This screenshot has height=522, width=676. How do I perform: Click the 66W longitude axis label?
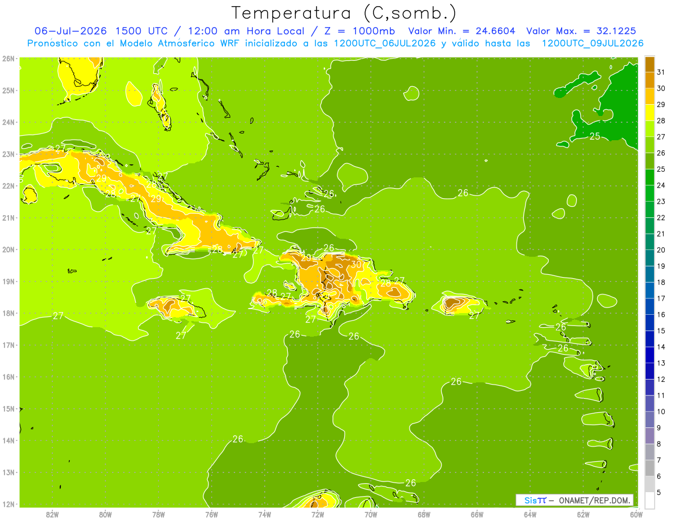coord(477,514)
